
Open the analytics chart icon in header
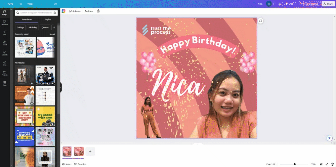(x=280, y=4)
